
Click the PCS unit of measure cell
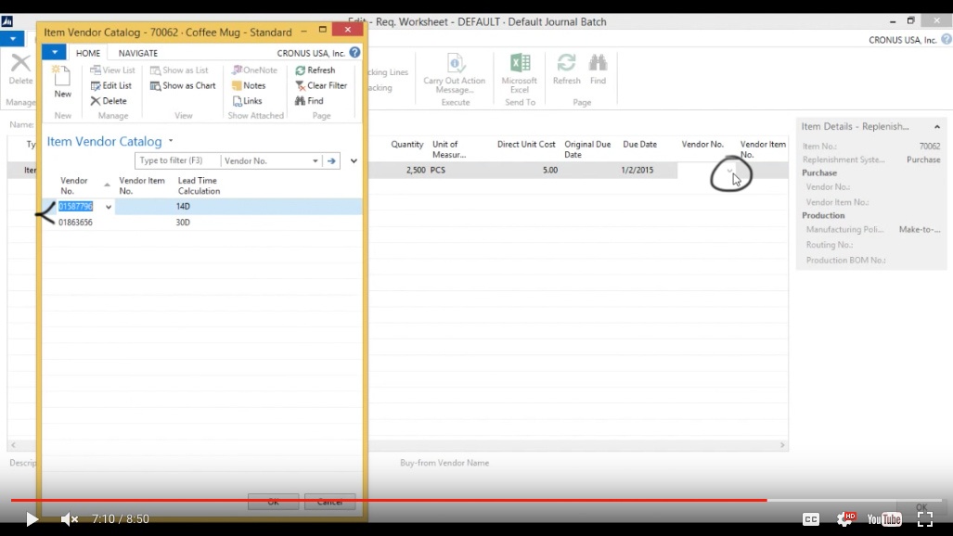[438, 170]
